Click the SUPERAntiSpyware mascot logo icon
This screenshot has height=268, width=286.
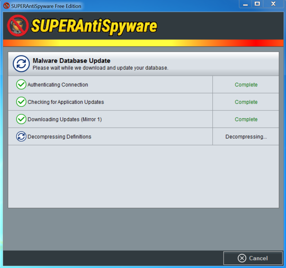click(x=18, y=26)
